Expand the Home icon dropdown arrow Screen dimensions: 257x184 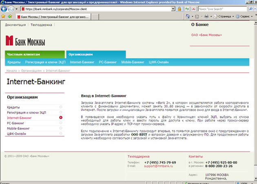[x=193, y=17]
